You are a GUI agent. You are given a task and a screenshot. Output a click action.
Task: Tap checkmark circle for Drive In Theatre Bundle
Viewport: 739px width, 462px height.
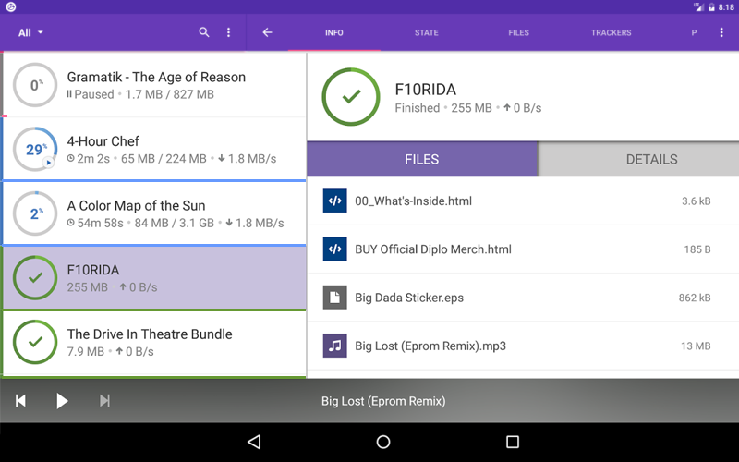tap(35, 342)
